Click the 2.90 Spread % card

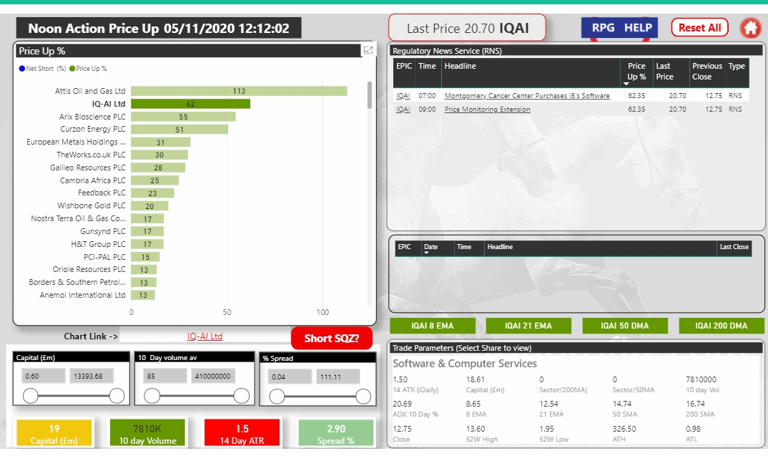[336, 433]
